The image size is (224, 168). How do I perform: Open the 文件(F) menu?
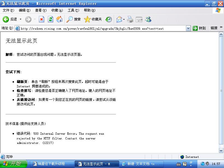pos(8,10)
